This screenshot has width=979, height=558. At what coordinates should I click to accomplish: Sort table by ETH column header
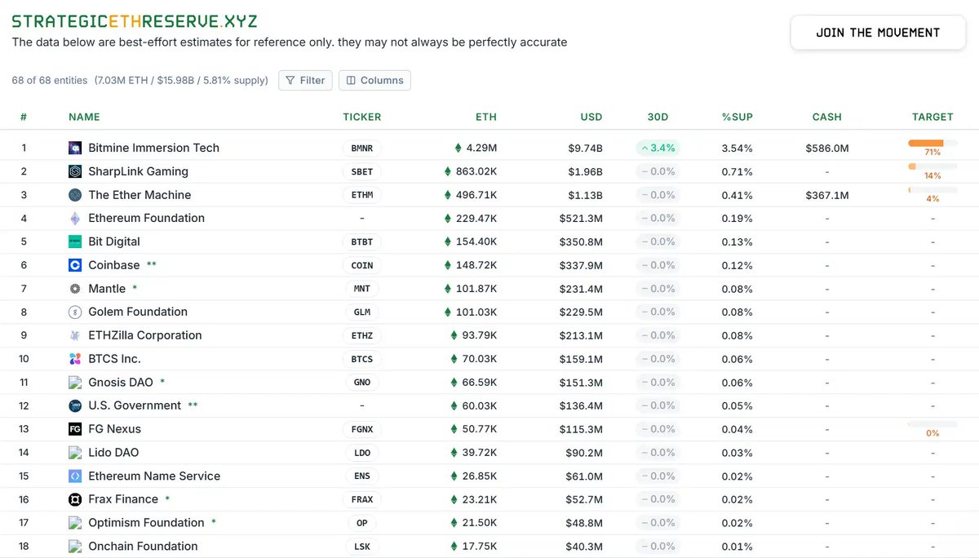(x=486, y=117)
